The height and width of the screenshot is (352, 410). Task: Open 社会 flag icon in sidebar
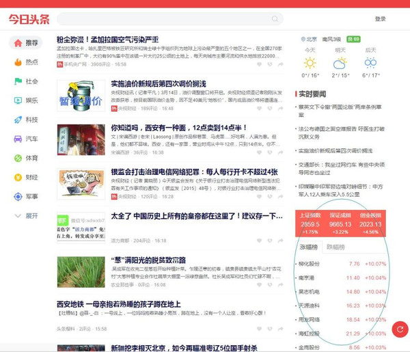click(x=18, y=81)
